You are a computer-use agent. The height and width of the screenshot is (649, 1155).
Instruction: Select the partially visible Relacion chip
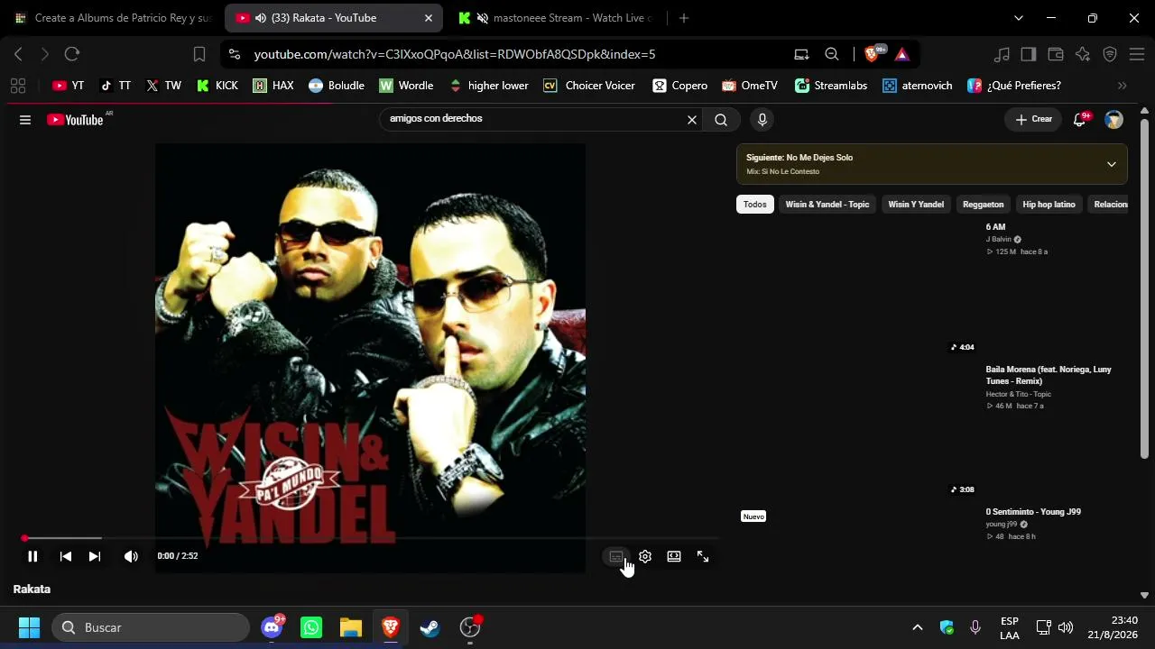(x=1109, y=205)
